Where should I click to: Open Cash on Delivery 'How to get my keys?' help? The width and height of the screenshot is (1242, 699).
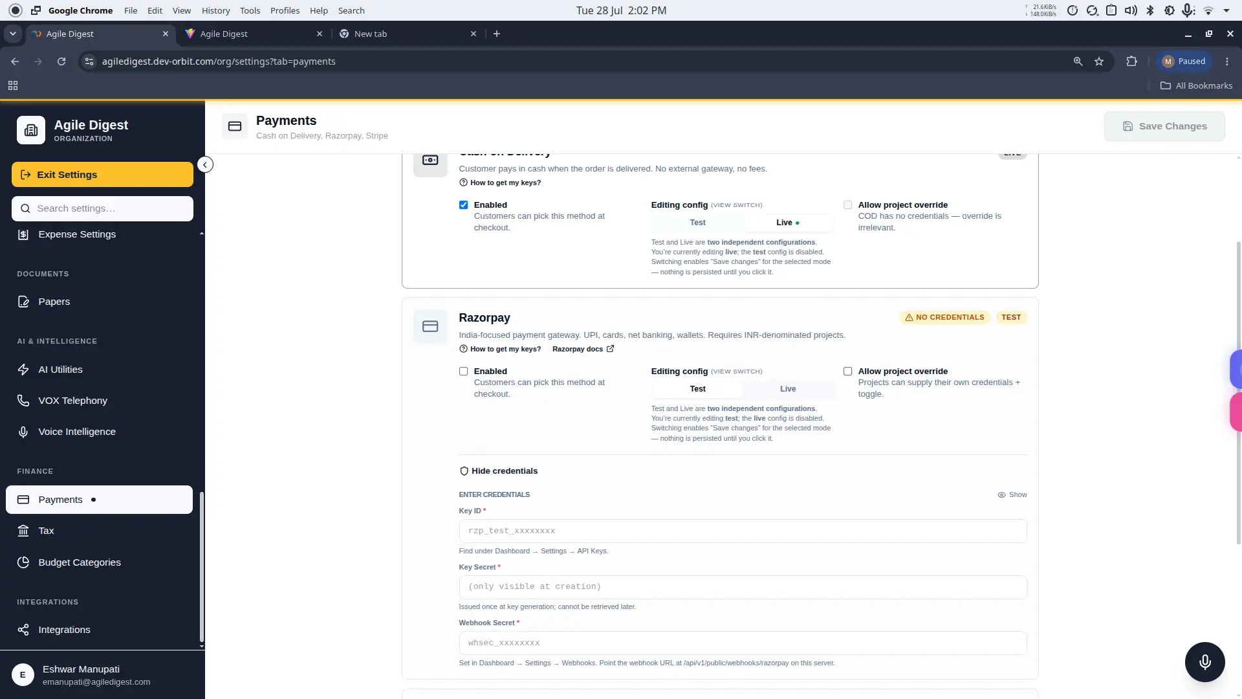500,183
